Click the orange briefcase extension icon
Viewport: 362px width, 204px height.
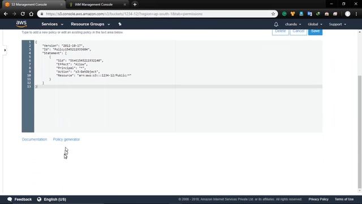327,14
